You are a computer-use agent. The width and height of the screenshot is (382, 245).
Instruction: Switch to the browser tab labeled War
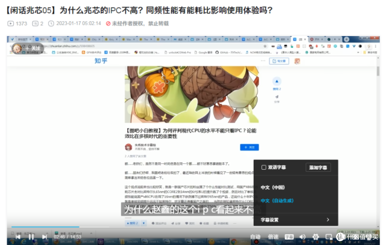click(x=128, y=39)
